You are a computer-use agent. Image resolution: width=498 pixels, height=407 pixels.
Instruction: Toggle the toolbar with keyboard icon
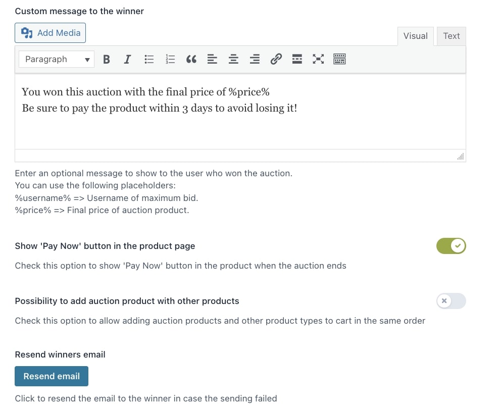[x=339, y=59]
